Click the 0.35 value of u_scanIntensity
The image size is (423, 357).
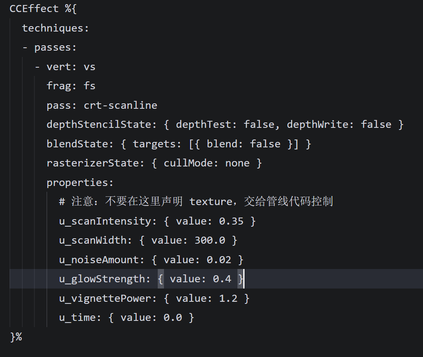[x=231, y=221]
